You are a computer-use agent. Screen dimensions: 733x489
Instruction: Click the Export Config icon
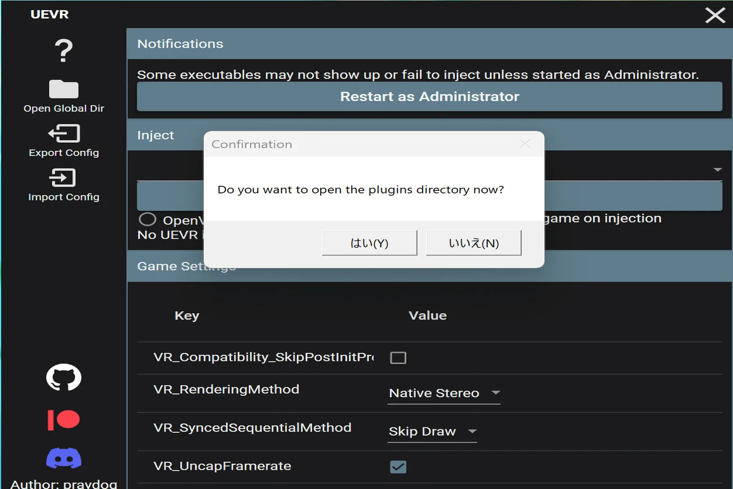click(x=63, y=133)
